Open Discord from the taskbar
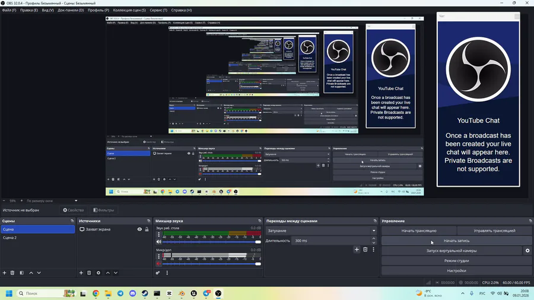This screenshot has height=300, width=534. 132,293
